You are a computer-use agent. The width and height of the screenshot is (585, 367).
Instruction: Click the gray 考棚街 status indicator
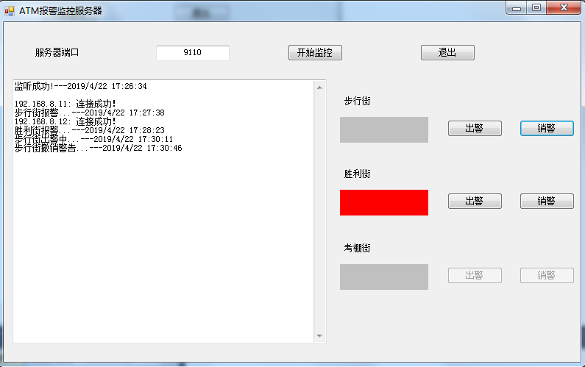click(383, 277)
